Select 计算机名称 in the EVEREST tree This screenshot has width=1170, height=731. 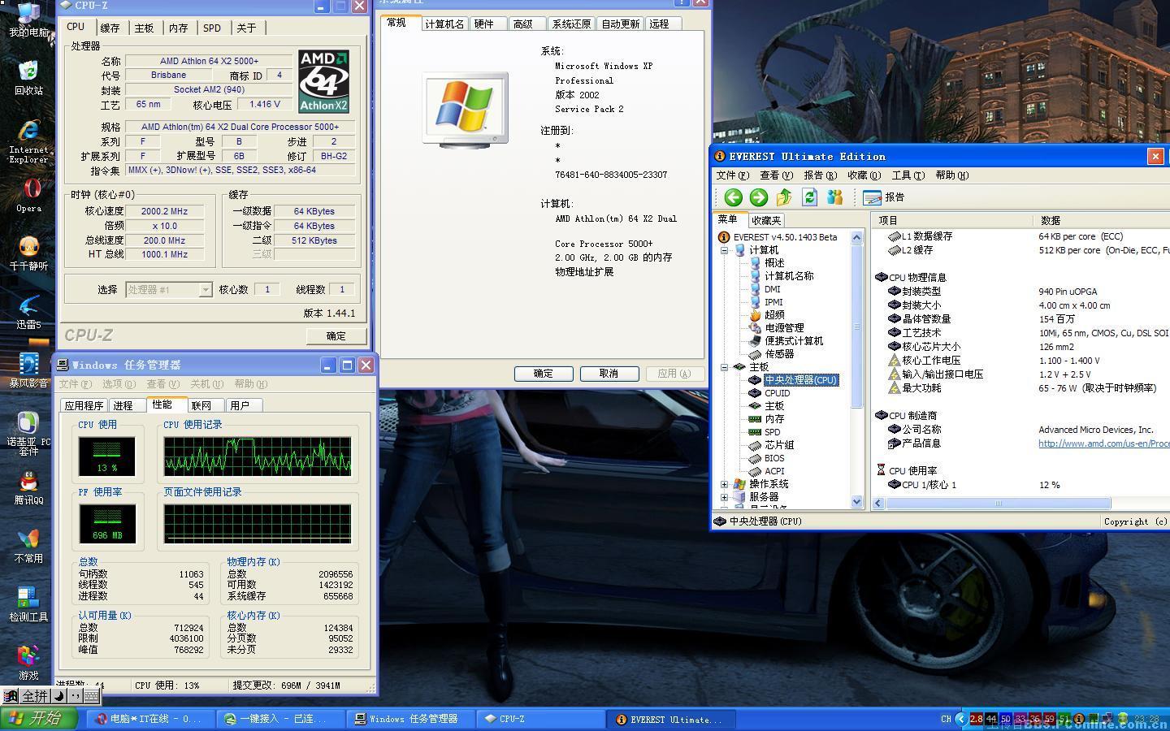pos(789,276)
